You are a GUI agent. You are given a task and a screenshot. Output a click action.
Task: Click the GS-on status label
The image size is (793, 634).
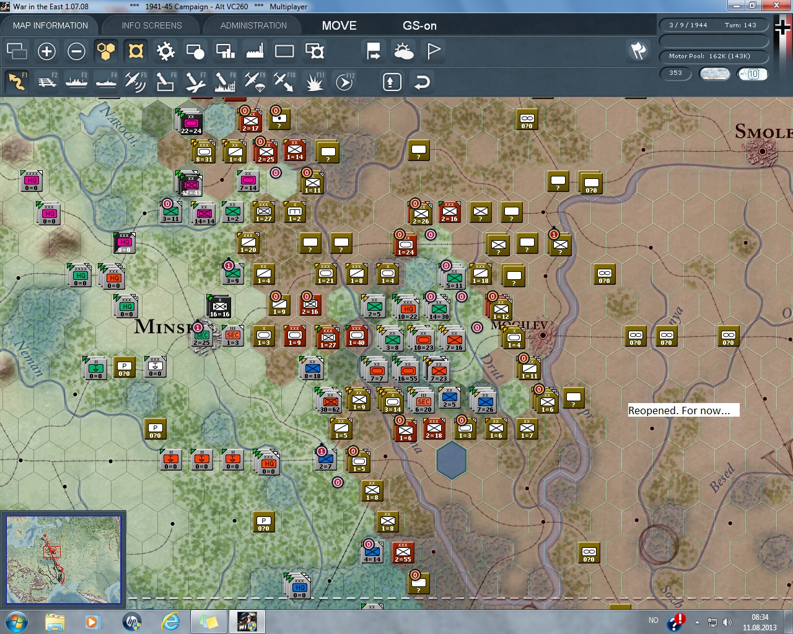click(x=419, y=25)
